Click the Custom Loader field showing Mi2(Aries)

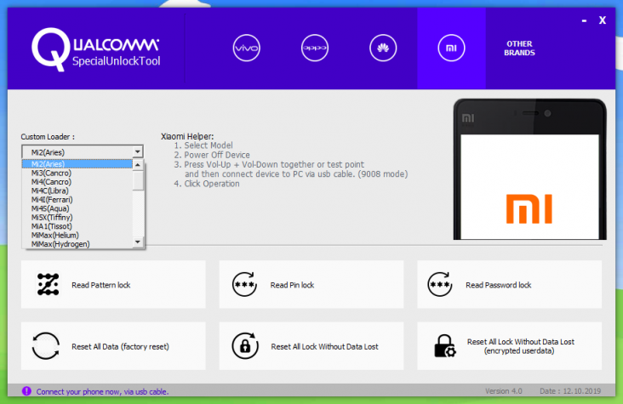(83, 151)
